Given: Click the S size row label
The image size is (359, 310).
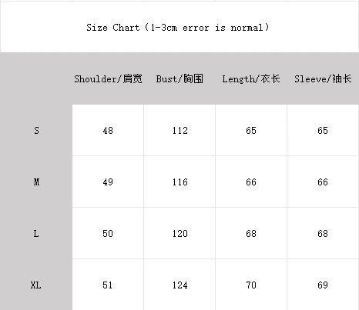Looking at the screenshot, I should [36, 130].
